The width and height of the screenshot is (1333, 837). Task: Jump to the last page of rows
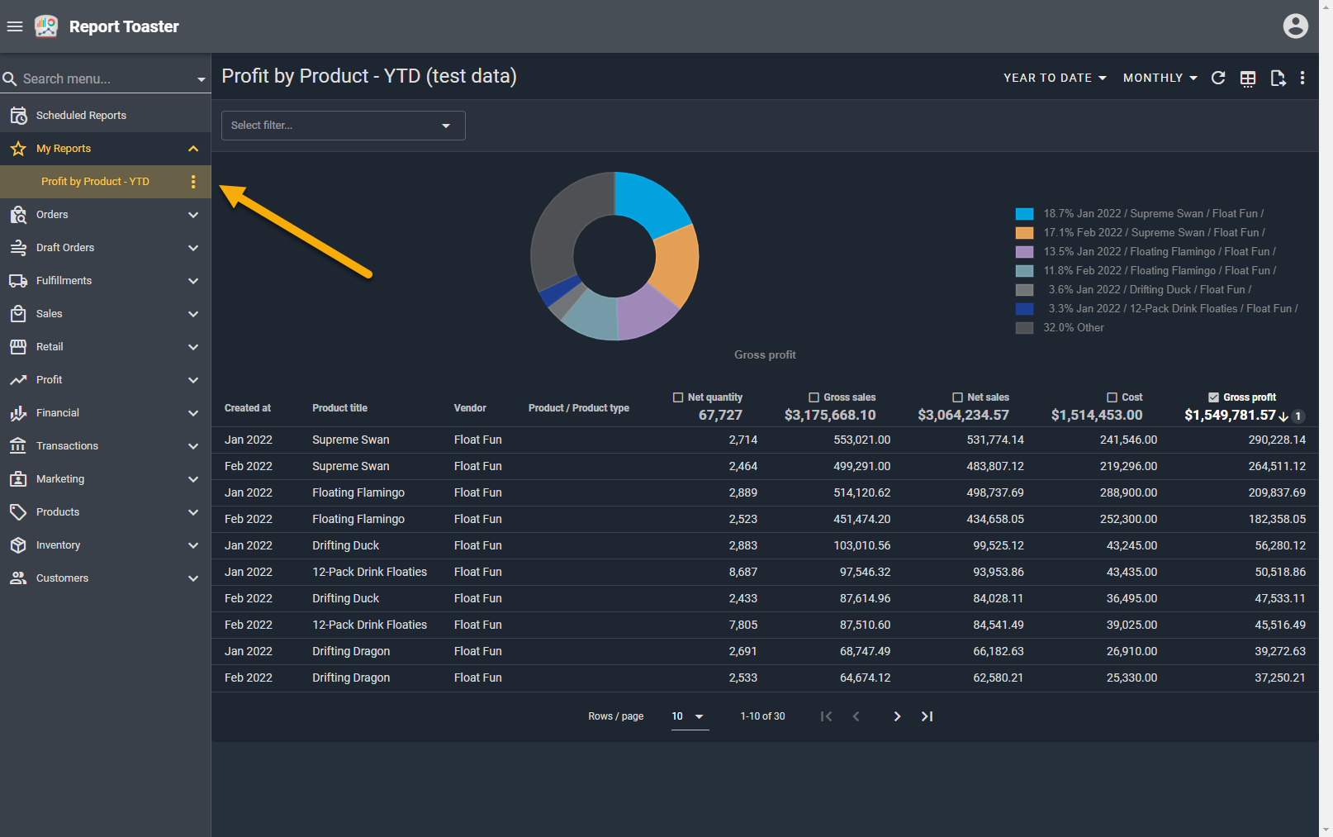[927, 716]
